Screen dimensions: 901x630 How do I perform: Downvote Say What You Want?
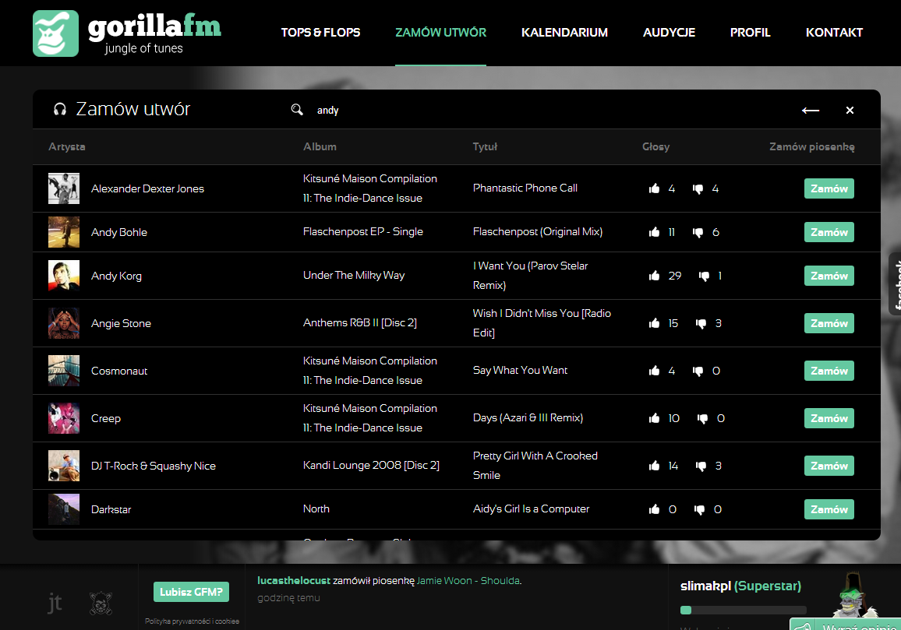[698, 371]
